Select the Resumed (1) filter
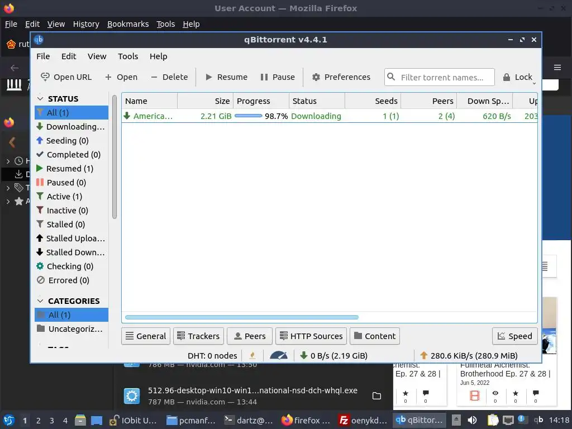This screenshot has height=429, width=572. [71, 169]
